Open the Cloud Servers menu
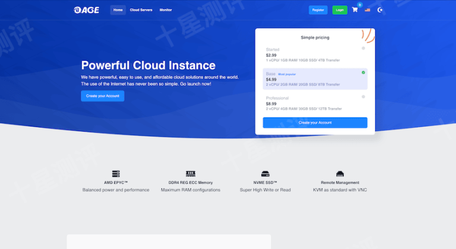 (x=141, y=10)
